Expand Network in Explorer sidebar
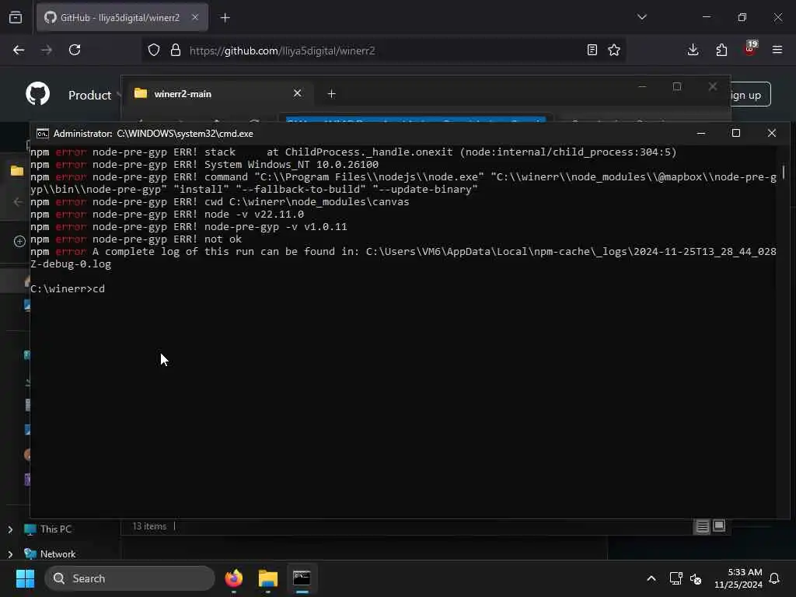This screenshot has width=796, height=597. click(10, 554)
